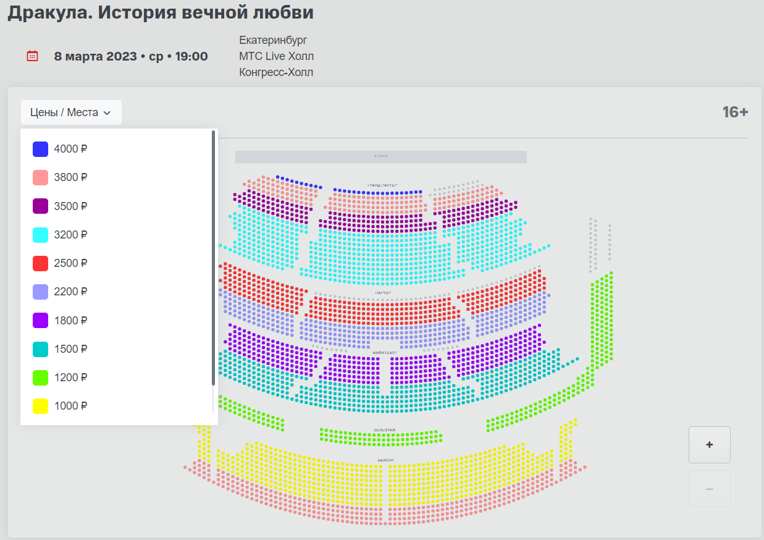Click the 3500 ₽ purple swatch
The width and height of the screenshot is (764, 540).
(40, 206)
